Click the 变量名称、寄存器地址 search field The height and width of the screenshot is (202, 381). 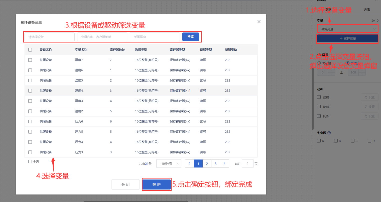pyautogui.click(x=102, y=37)
